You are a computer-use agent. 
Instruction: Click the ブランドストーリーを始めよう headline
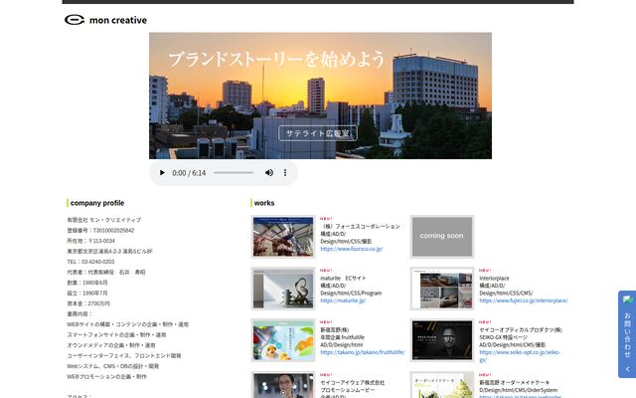coord(276,59)
